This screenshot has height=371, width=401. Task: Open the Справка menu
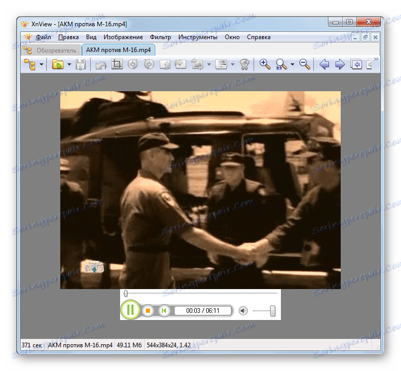pos(259,37)
